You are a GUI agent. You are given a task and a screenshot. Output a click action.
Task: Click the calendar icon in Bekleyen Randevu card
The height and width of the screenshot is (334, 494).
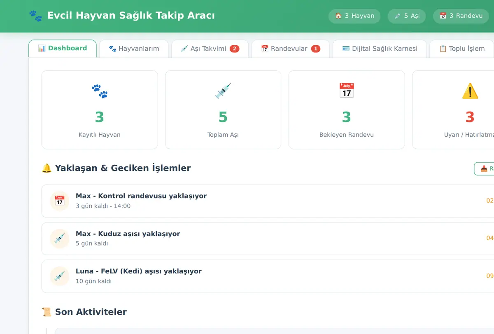[347, 91]
